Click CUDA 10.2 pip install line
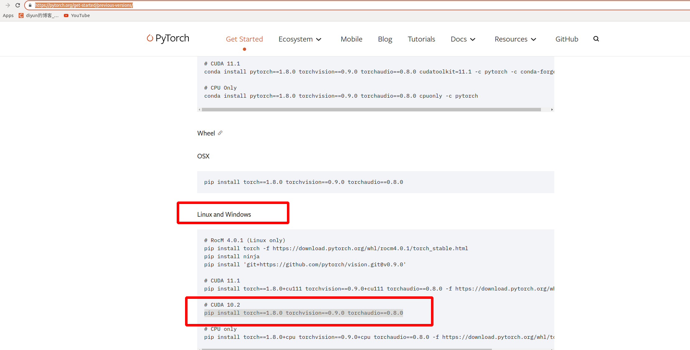Screen dimensions: 690x350 click(x=303, y=313)
